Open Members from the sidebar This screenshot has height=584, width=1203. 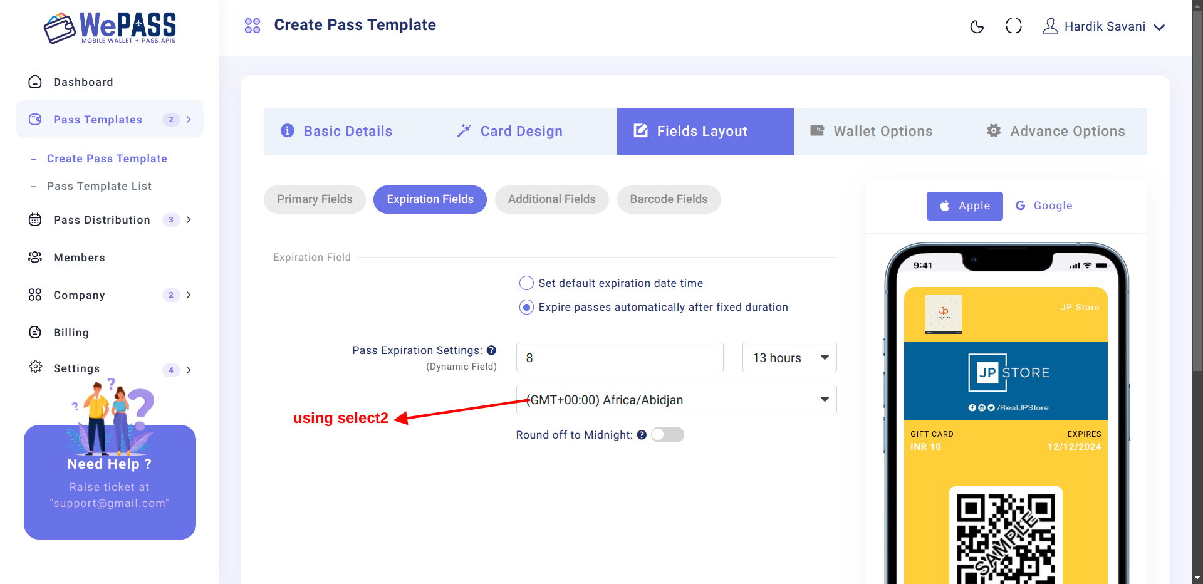click(79, 258)
